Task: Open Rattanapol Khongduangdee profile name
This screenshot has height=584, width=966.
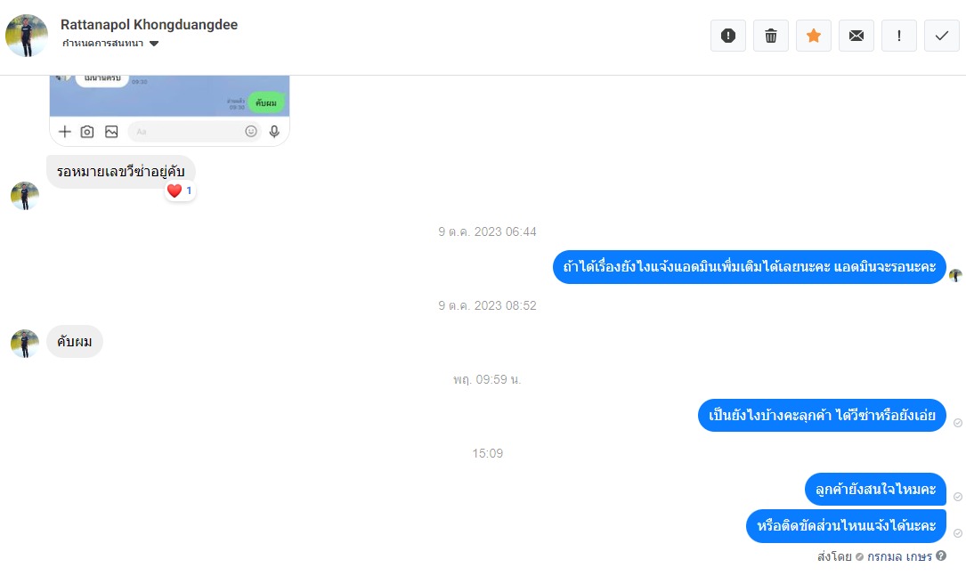Action: pyautogui.click(x=149, y=25)
